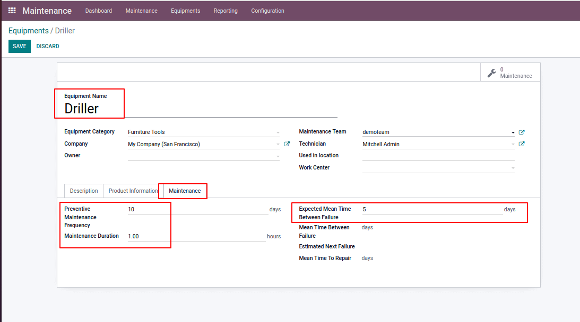The width and height of the screenshot is (580, 322).
Task: Click the Used in location field
Action: point(438,156)
